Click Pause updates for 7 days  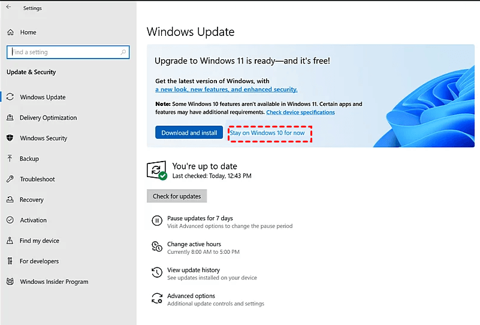click(200, 218)
